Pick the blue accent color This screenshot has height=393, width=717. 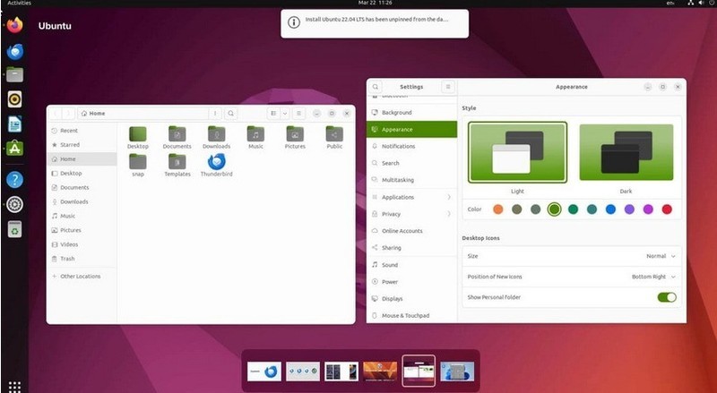(x=610, y=209)
